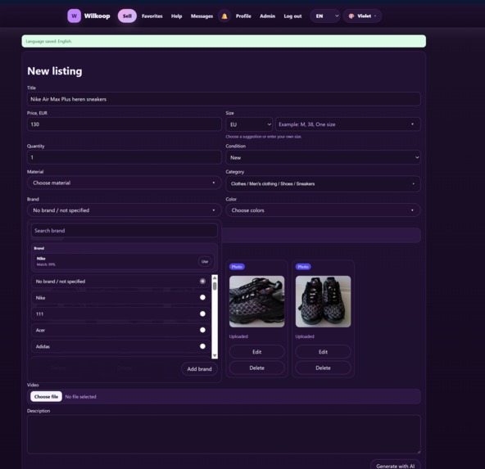Focus the Search brand field
Viewport: 485px width, 469px height.
(x=125, y=231)
